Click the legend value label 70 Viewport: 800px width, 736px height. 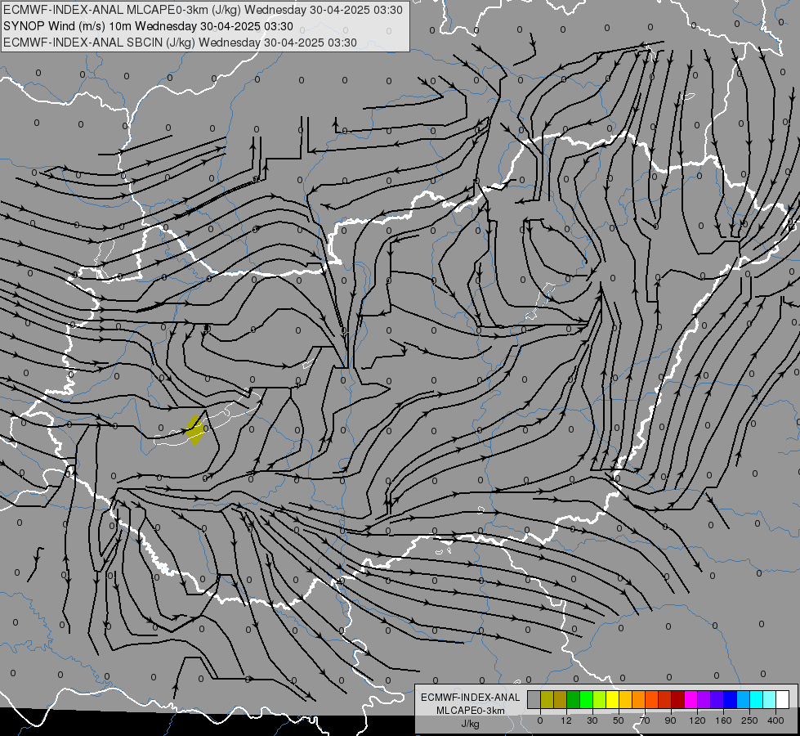(x=645, y=720)
